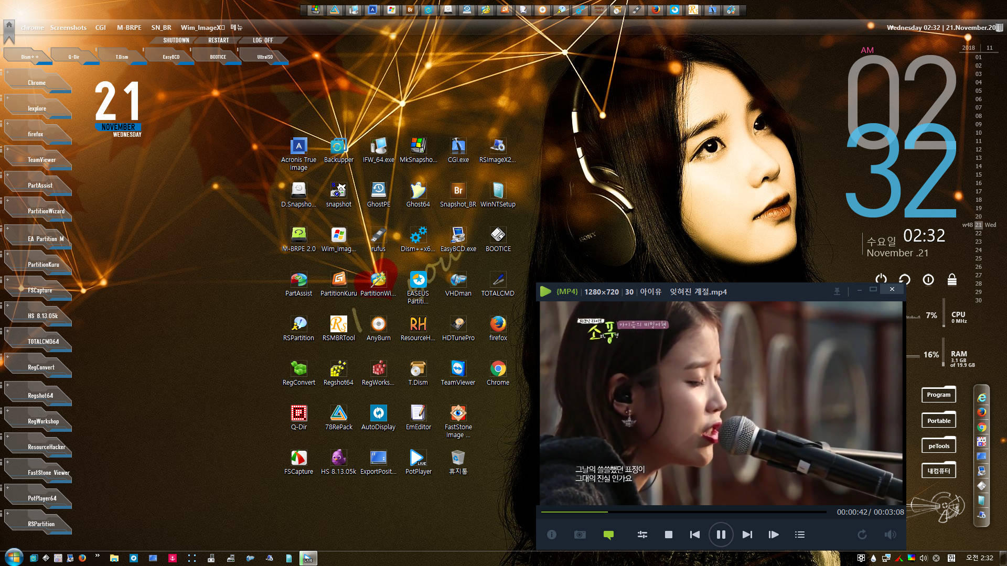The width and height of the screenshot is (1007, 566).
Task: Launch CGI.exe desktop icon
Action: [x=458, y=150]
